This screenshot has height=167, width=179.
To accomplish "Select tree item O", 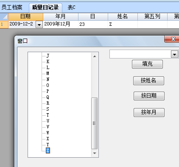I will 48,85.
